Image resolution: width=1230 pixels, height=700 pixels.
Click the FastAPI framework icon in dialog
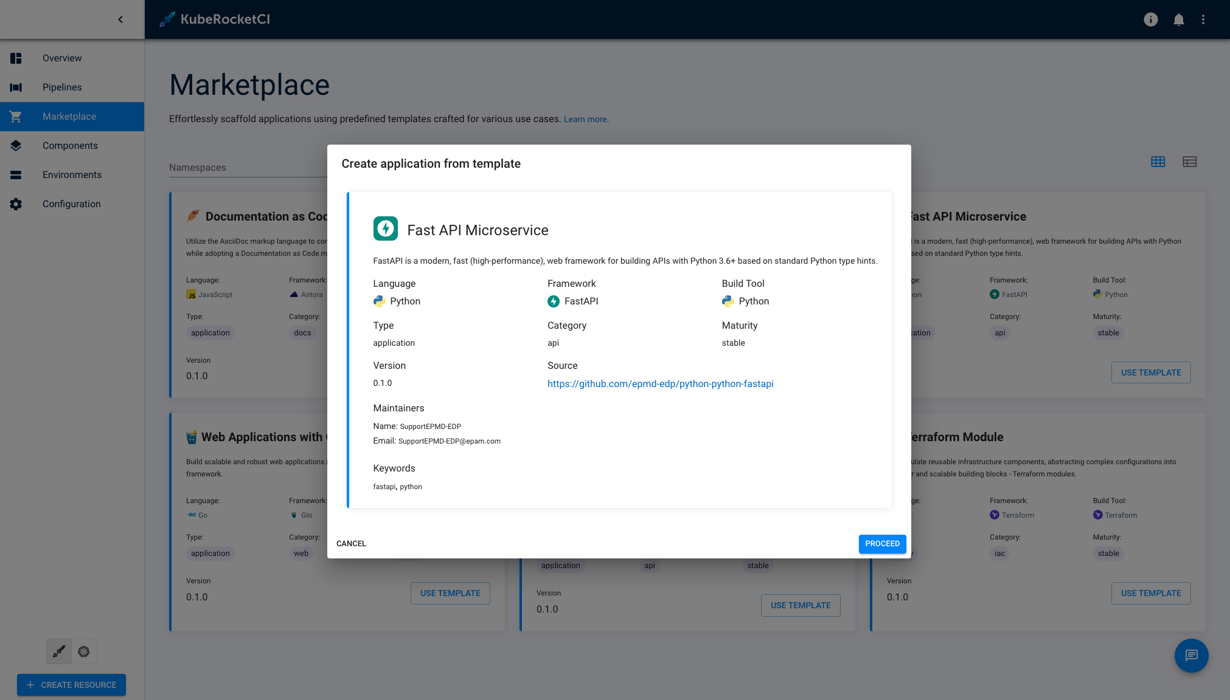tap(552, 301)
